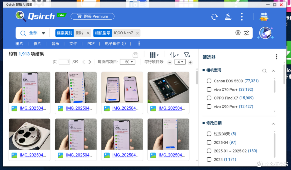Open the 全部 search scope dropdown
The height and width of the screenshot is (170, 291).
[x=37, y=33]
